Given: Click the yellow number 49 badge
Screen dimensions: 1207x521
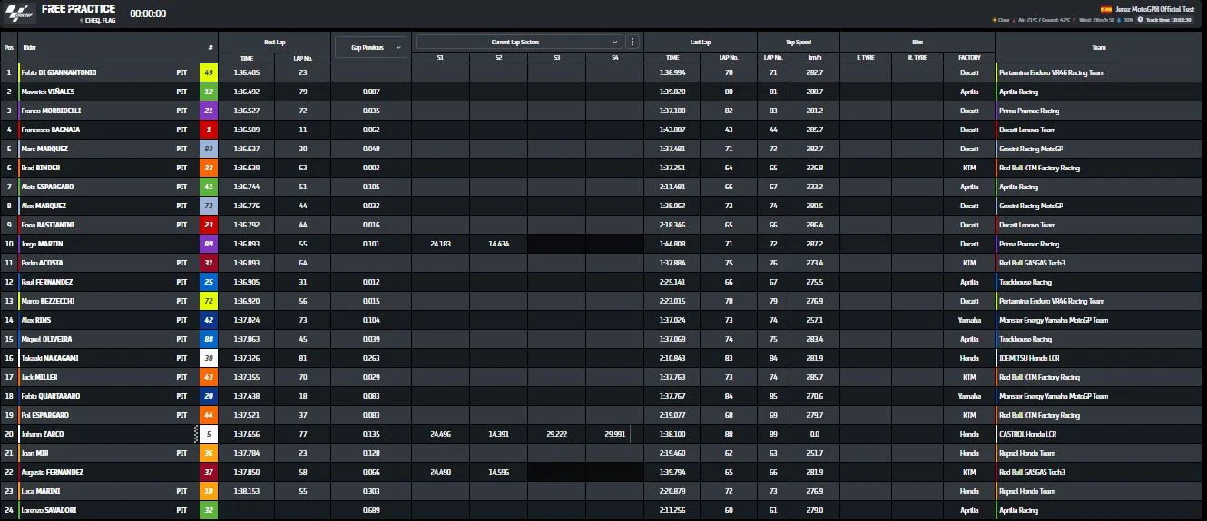Looking at the screenshot, I should click(209, 72).
